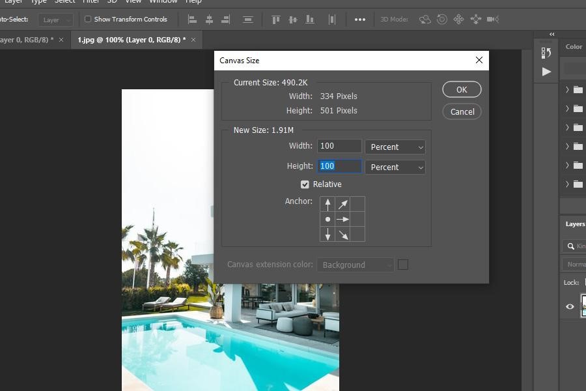Click the align left edges icon

click(x=192, y=20)
